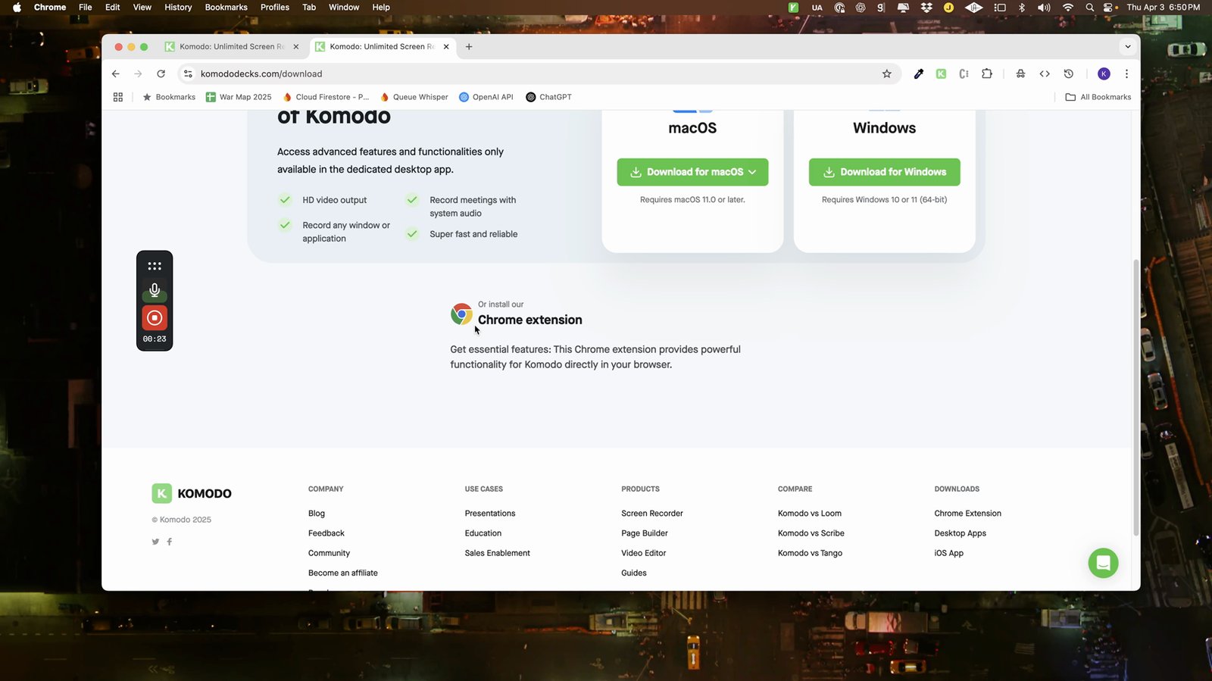Open the Bookmarks menu in menu bar
The width and height of the screenshot is (1212, 681).
[x=226, y=7]
